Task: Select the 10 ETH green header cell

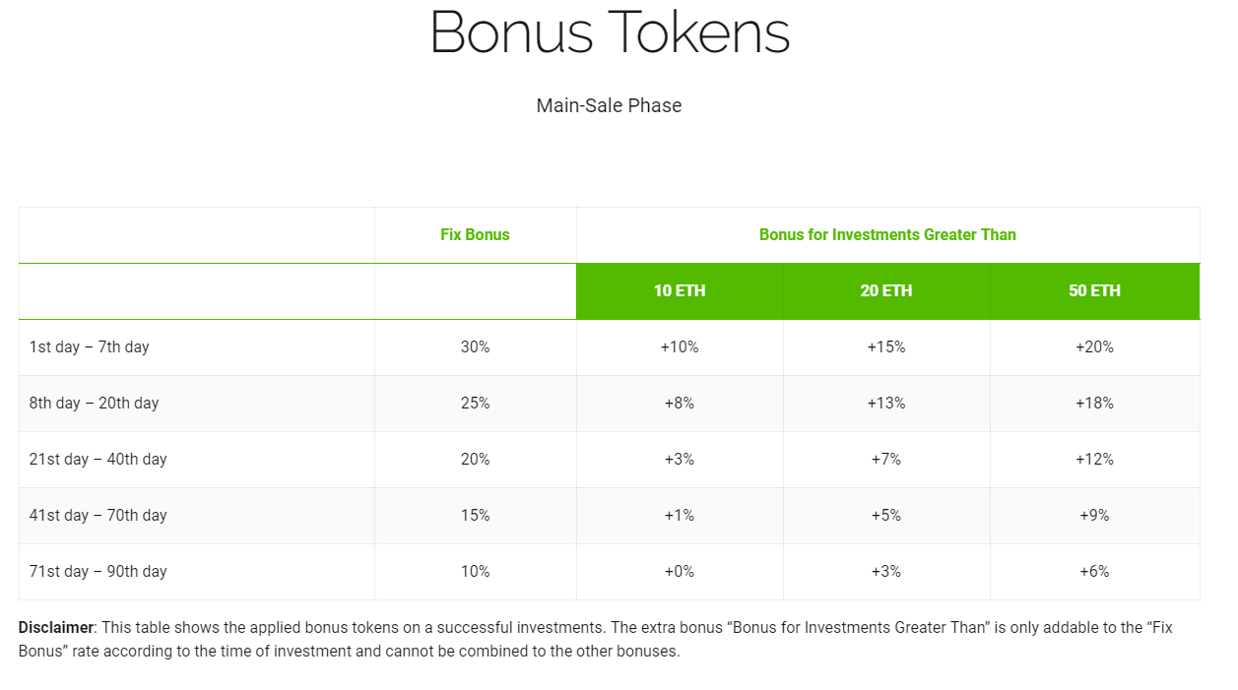Action: (x=680, y=290)
